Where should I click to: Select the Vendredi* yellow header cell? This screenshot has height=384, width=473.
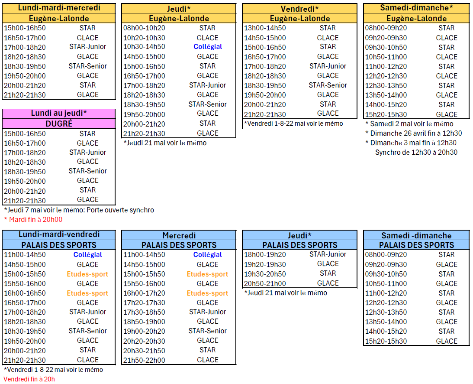pyautogui.click(x=299, y=9)
